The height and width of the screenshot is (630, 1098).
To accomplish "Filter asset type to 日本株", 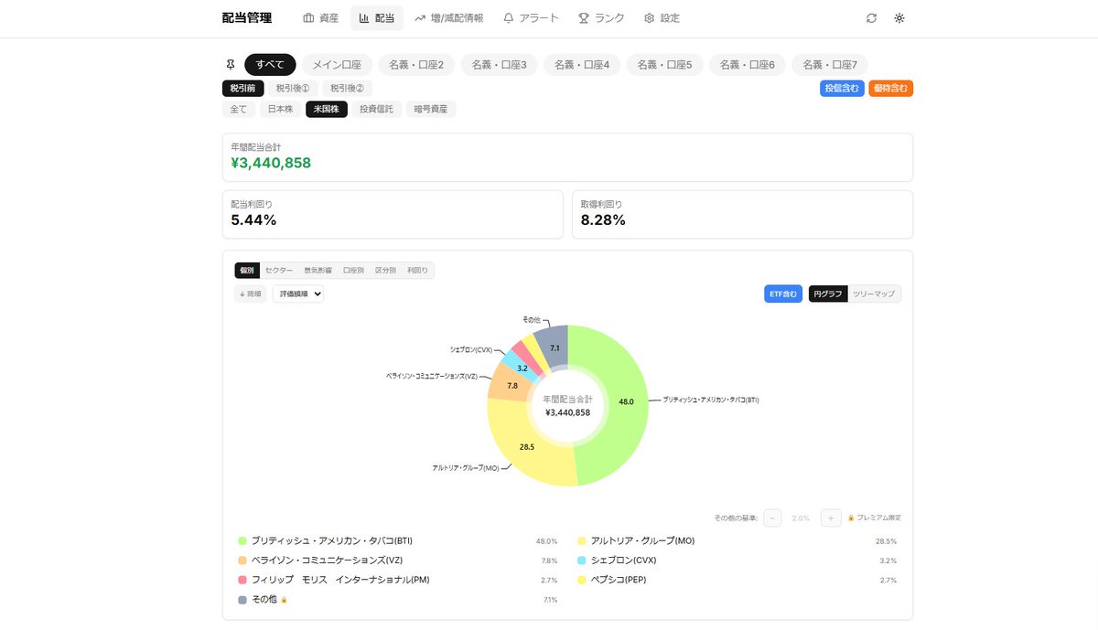I will click(x=280, y=110).
